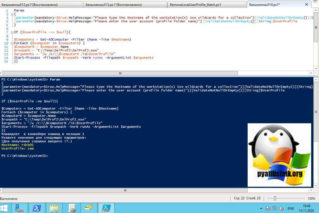Collapse the Param block on line 2
Image resolution: width=319 pixels, height=213 pixels.
(x=11, y=14)
